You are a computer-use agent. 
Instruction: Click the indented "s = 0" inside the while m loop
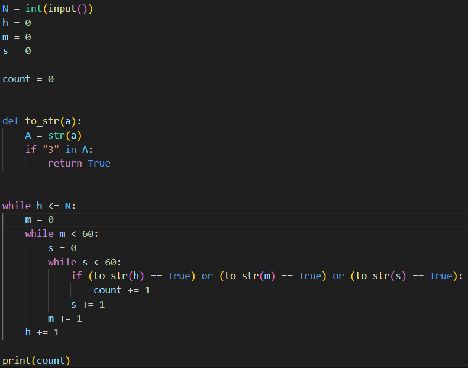click(x=62, y=248)
